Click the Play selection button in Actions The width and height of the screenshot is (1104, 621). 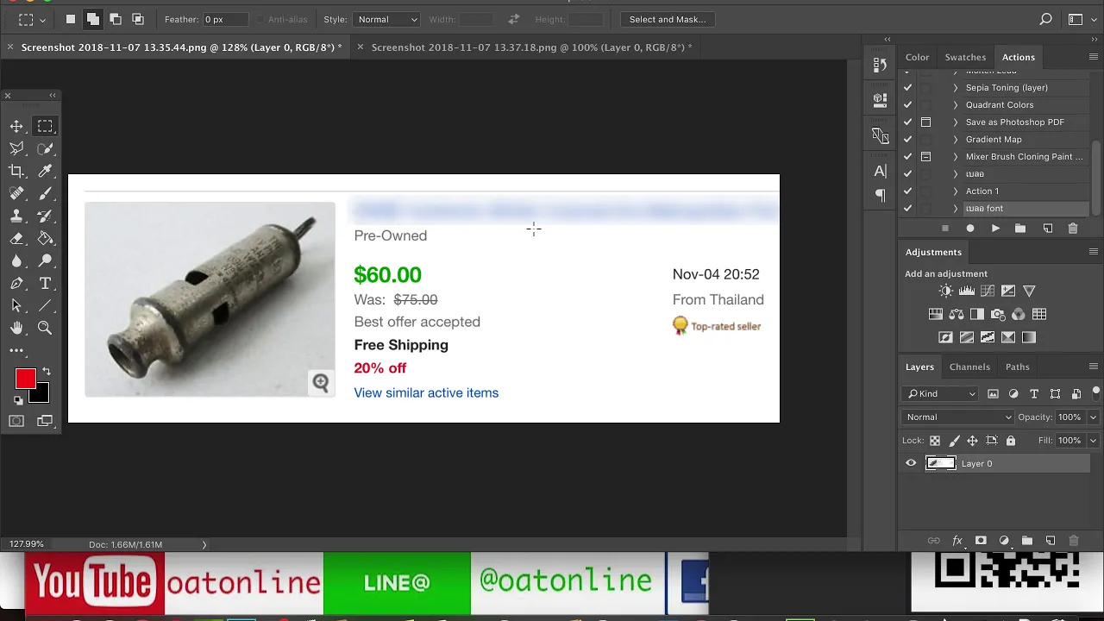pyautogui.click(x=995, y=229)
